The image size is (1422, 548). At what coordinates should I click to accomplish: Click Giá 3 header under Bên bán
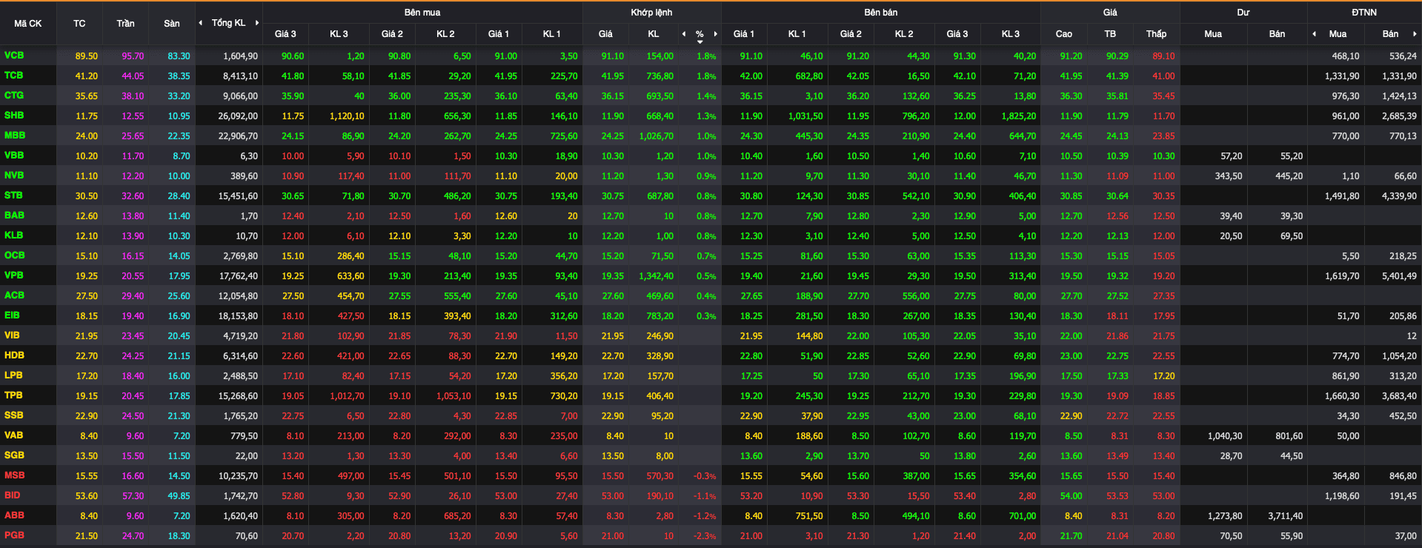(957, 34)
